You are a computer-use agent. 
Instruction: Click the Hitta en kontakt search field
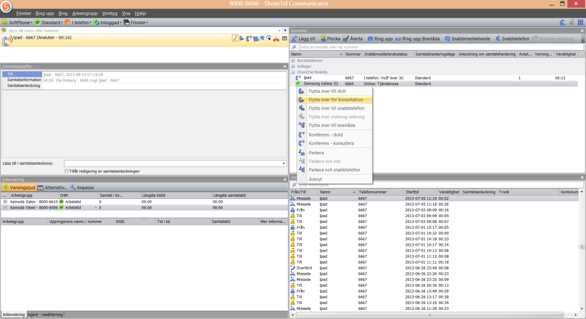[442, 47]
